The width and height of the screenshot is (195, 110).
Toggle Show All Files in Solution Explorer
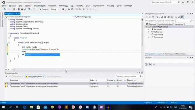pyautogui.click(x=172, y=17)
